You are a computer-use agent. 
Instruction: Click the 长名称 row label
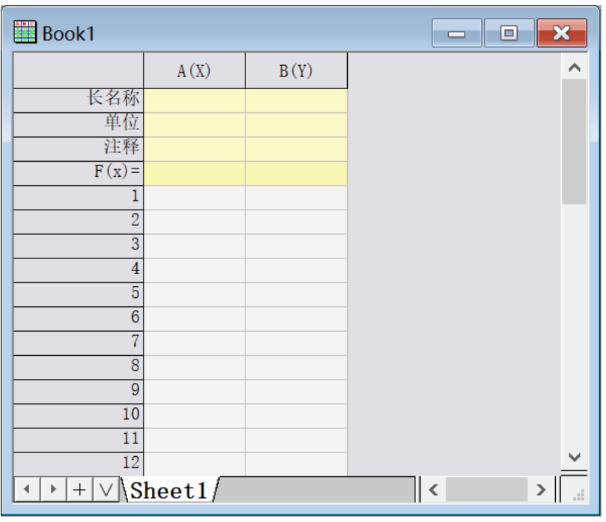pos(79,100)
